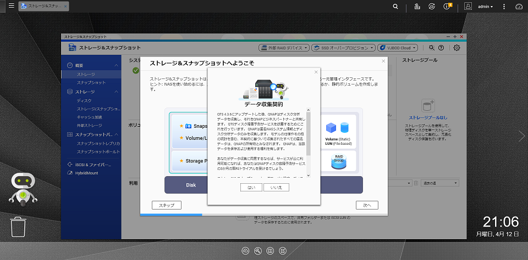Click the global tools wrench icon

tap(432, 48)
